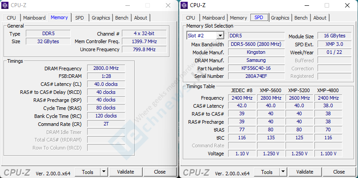358x178 pixels.
Task: Click the XMP-4800 column header
Action: pos(328,90)
